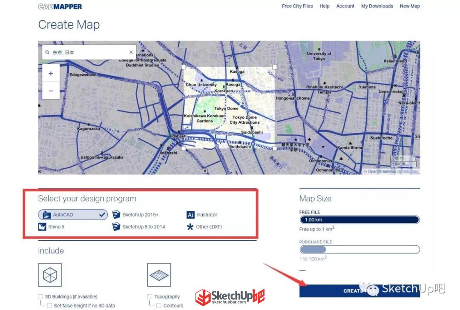This screenshot has width=460, height=310.
Task: Click bottom-left selection area handle
Action: pyautogui.click(x=184, y=148)
